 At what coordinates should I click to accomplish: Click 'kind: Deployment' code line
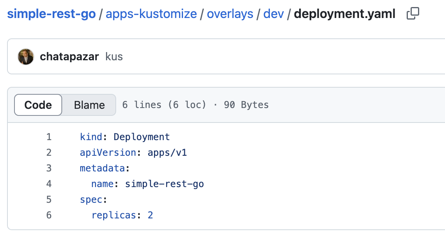coord(125,137)
